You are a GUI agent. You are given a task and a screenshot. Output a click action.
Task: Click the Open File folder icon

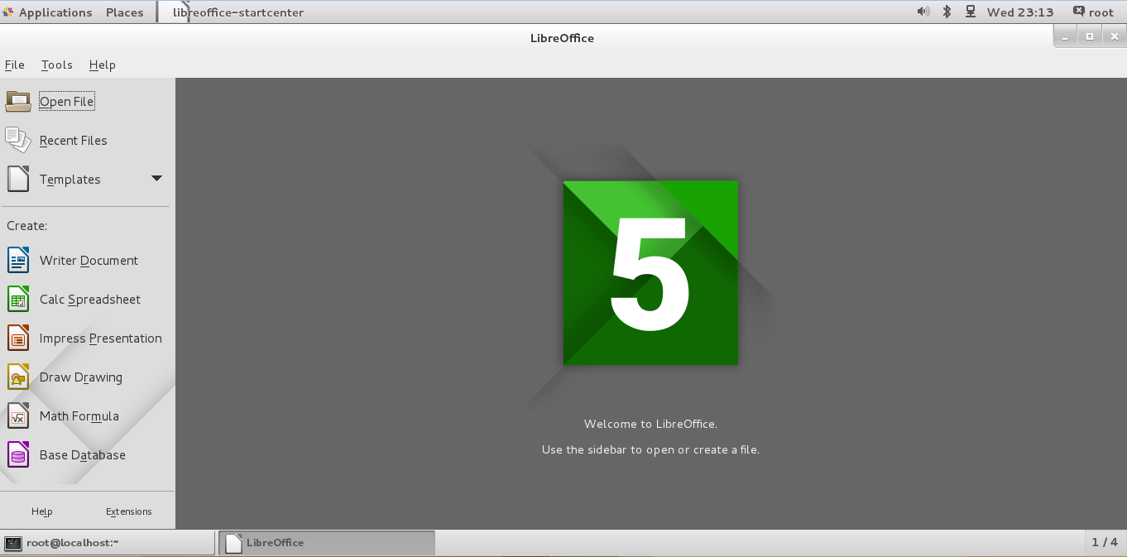[x=18, y=101]
